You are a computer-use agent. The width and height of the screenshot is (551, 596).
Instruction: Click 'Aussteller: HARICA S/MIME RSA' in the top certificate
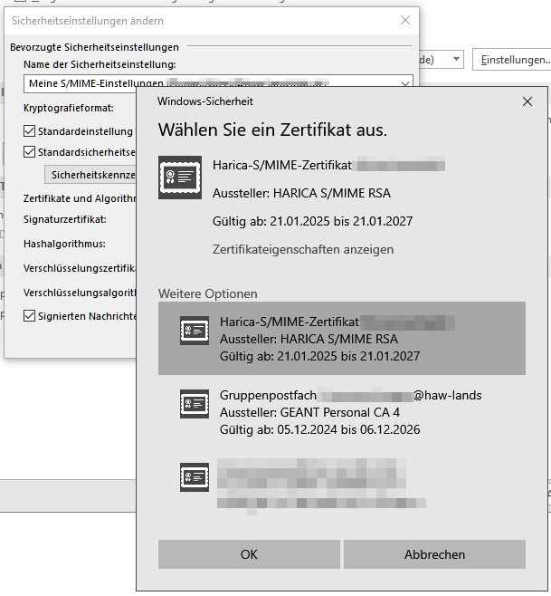(301, 193)
